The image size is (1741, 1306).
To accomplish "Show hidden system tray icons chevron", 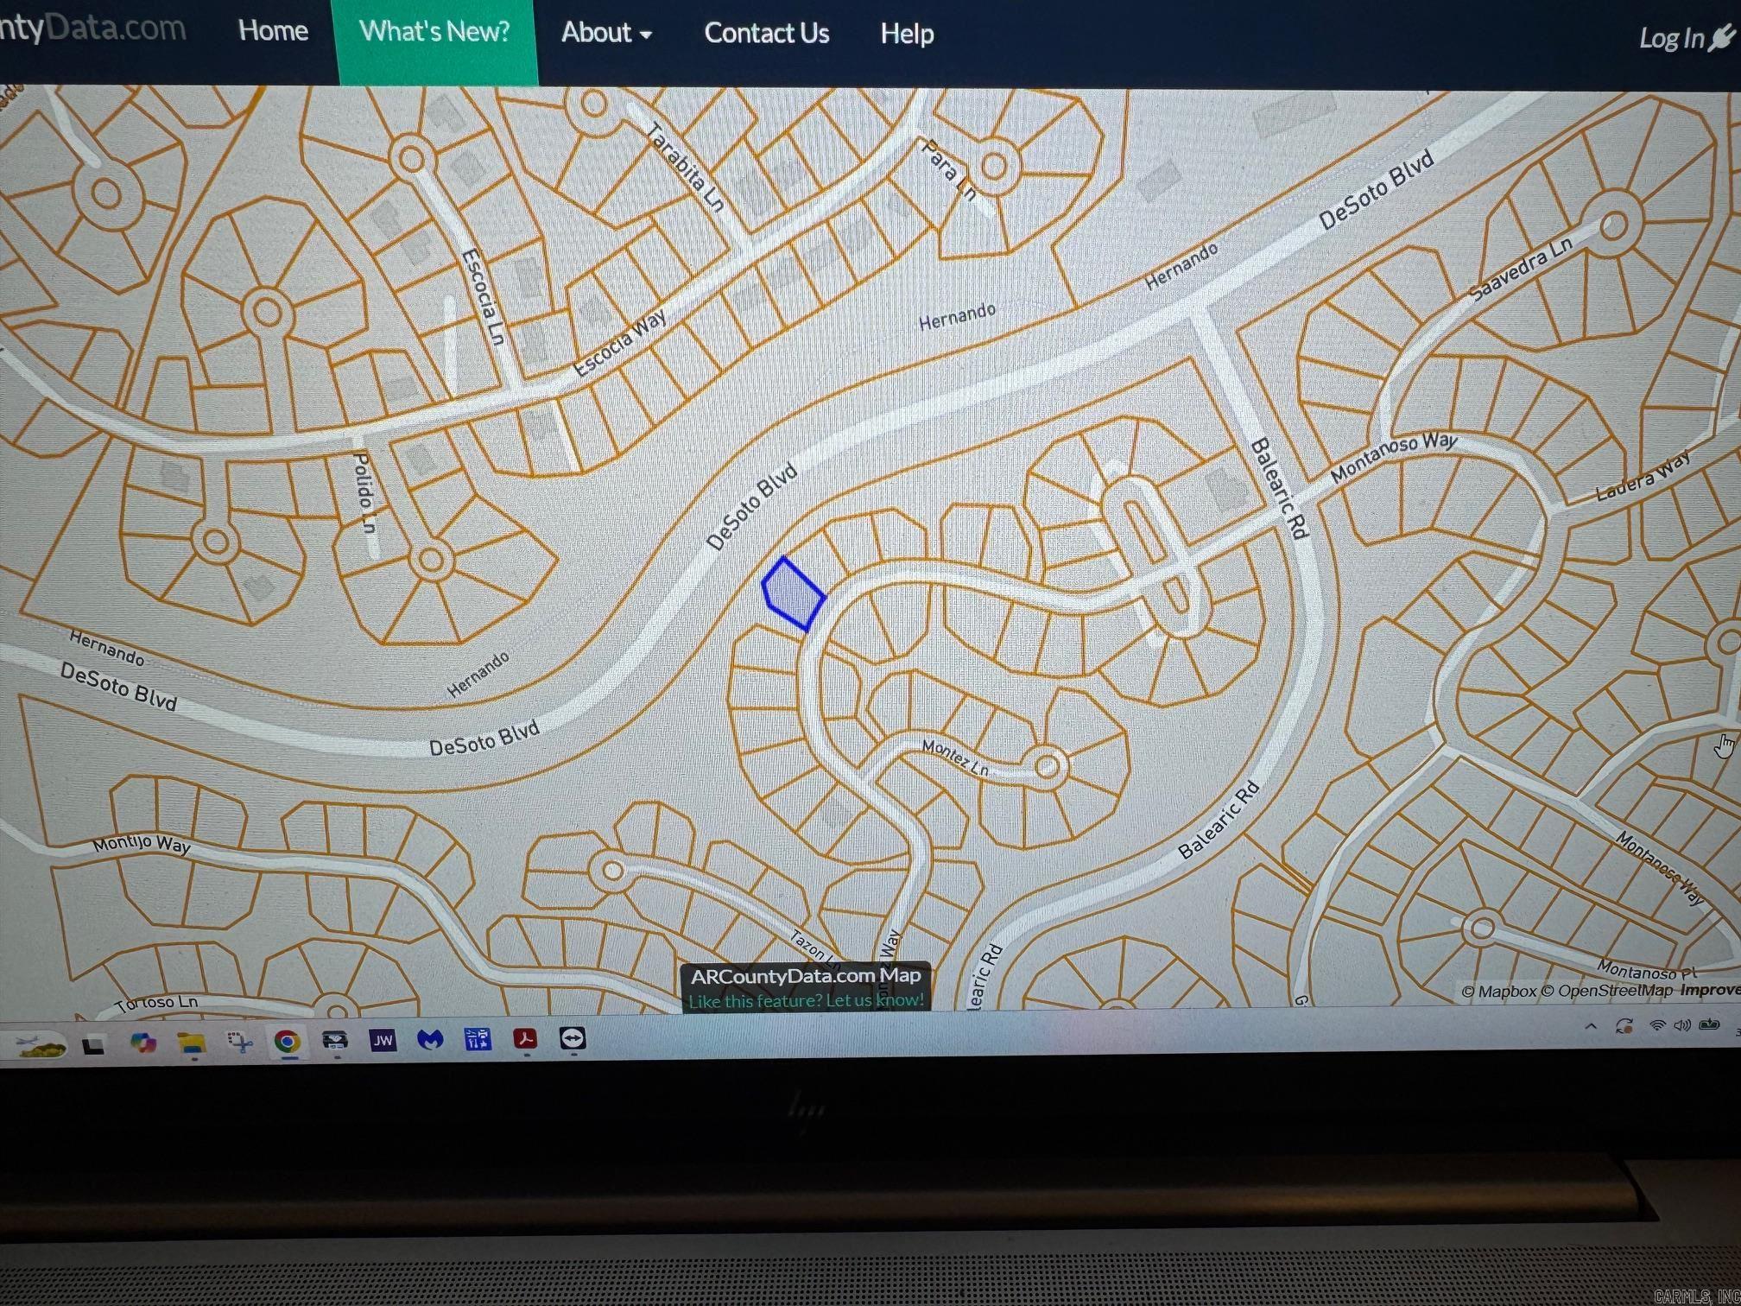I will 1591,1026.
